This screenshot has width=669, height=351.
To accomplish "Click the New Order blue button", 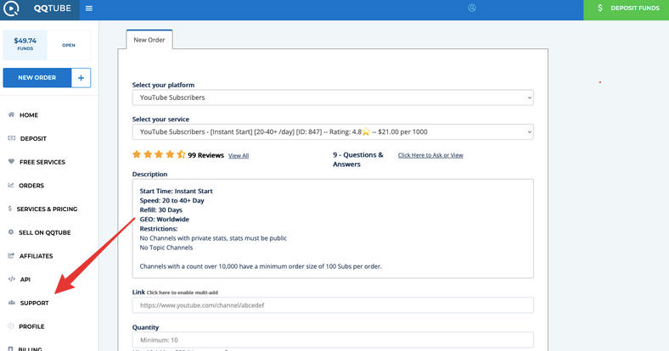I will tap(37, 77).
